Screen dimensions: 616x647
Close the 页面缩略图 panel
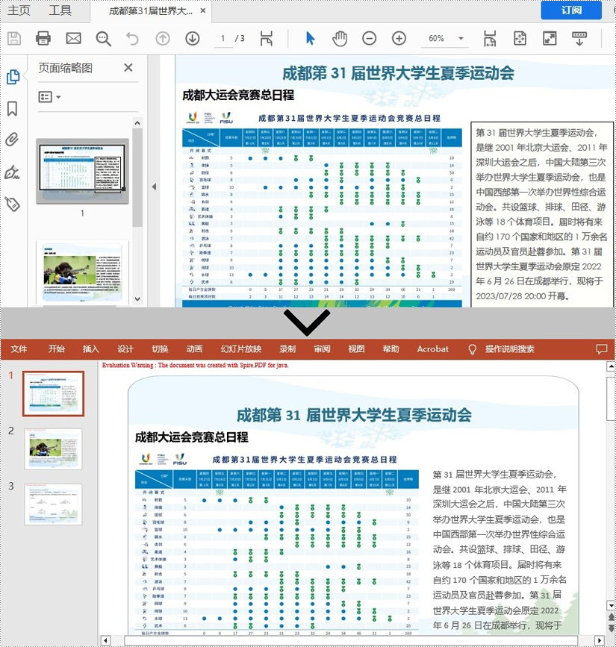pos(128,67)
